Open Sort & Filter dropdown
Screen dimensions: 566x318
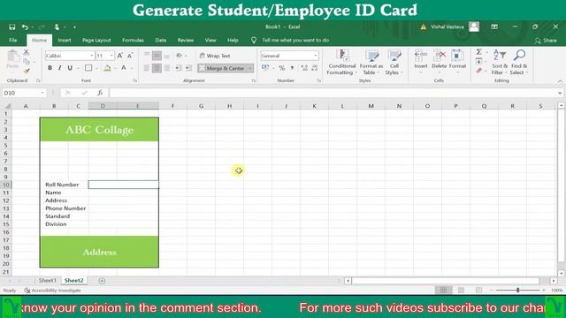pyautogui.click(x=500, y=63)
